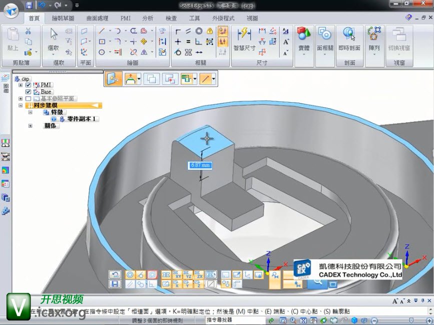Apply the Equal relation icon
The image size is (434, 325).
188,42
